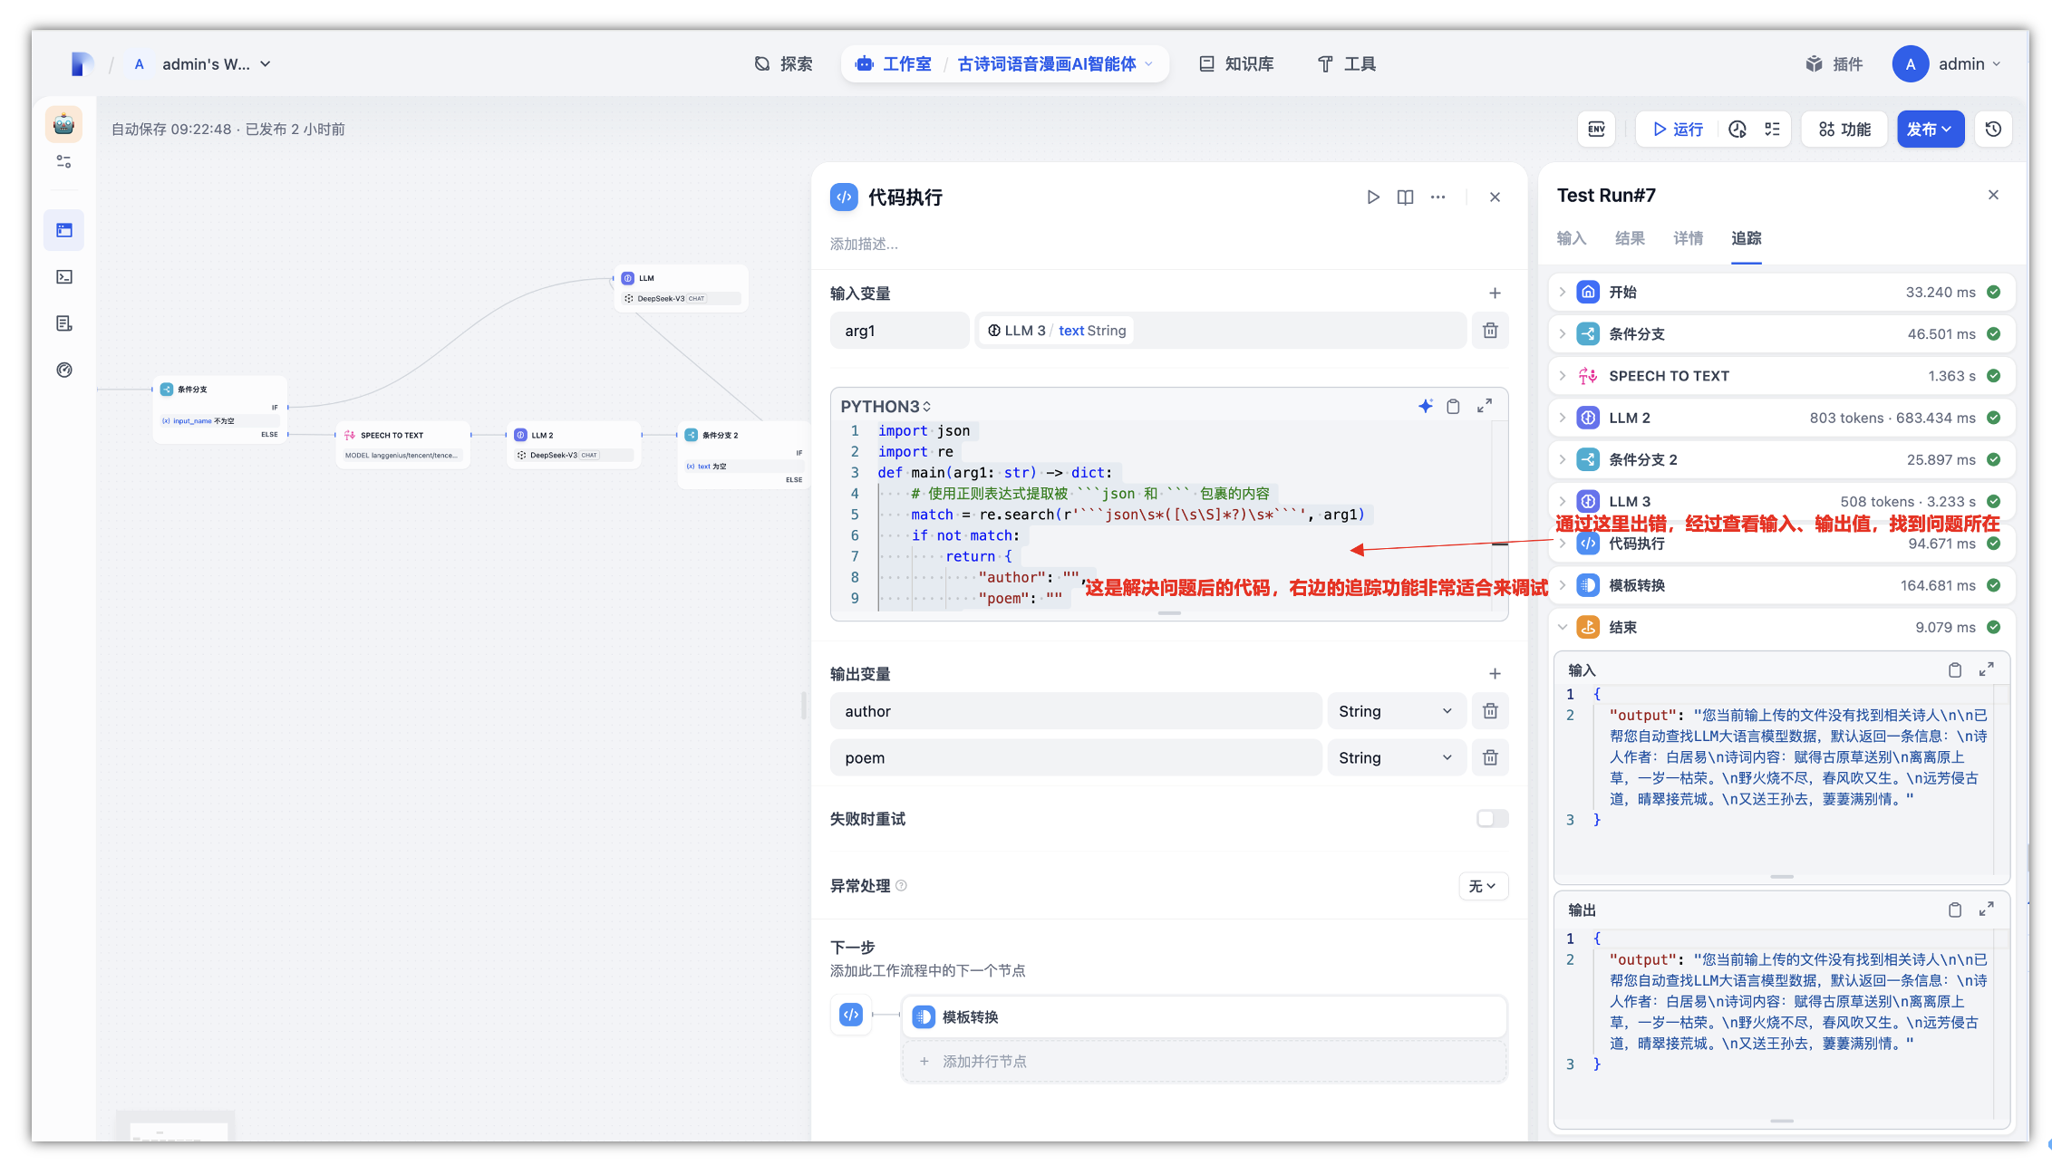The height and width of the screenshot is (1165, 2052).
Task: Toggle 失败时重试 switch
Action: tap(1492, 819)
